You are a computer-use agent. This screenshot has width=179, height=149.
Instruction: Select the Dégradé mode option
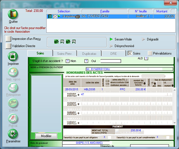tap(144, 39)
